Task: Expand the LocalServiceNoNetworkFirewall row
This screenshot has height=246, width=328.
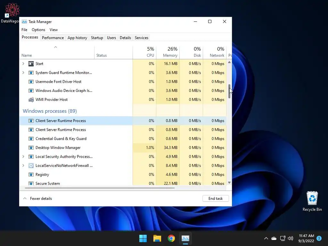Action: [x=23, y=166]
